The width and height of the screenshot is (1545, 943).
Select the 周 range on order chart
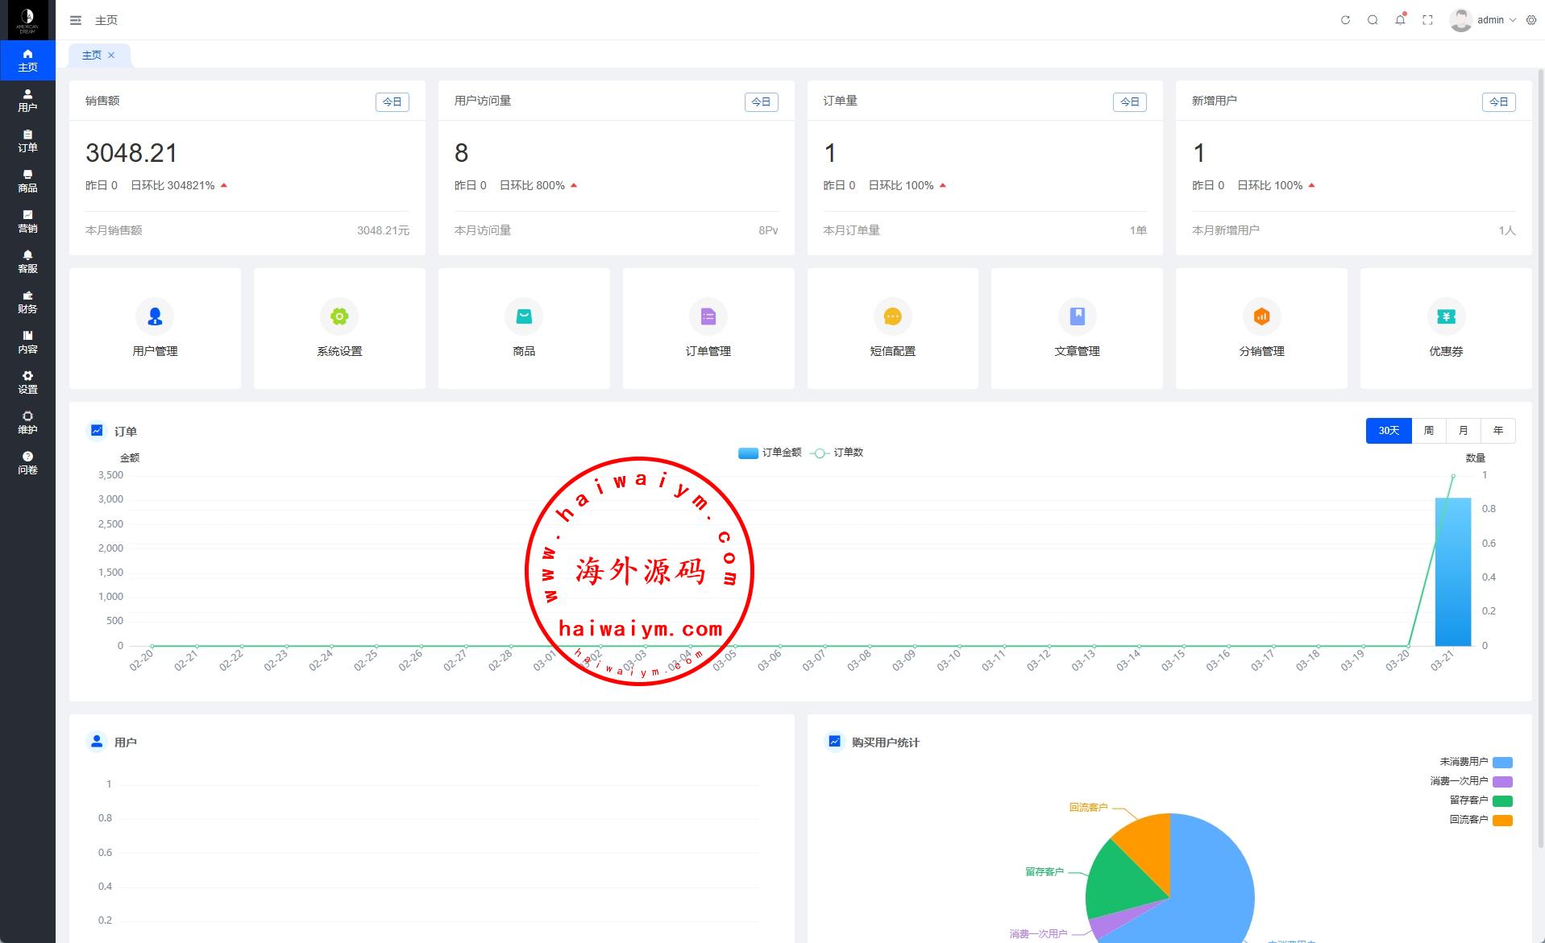point(1428,431)
